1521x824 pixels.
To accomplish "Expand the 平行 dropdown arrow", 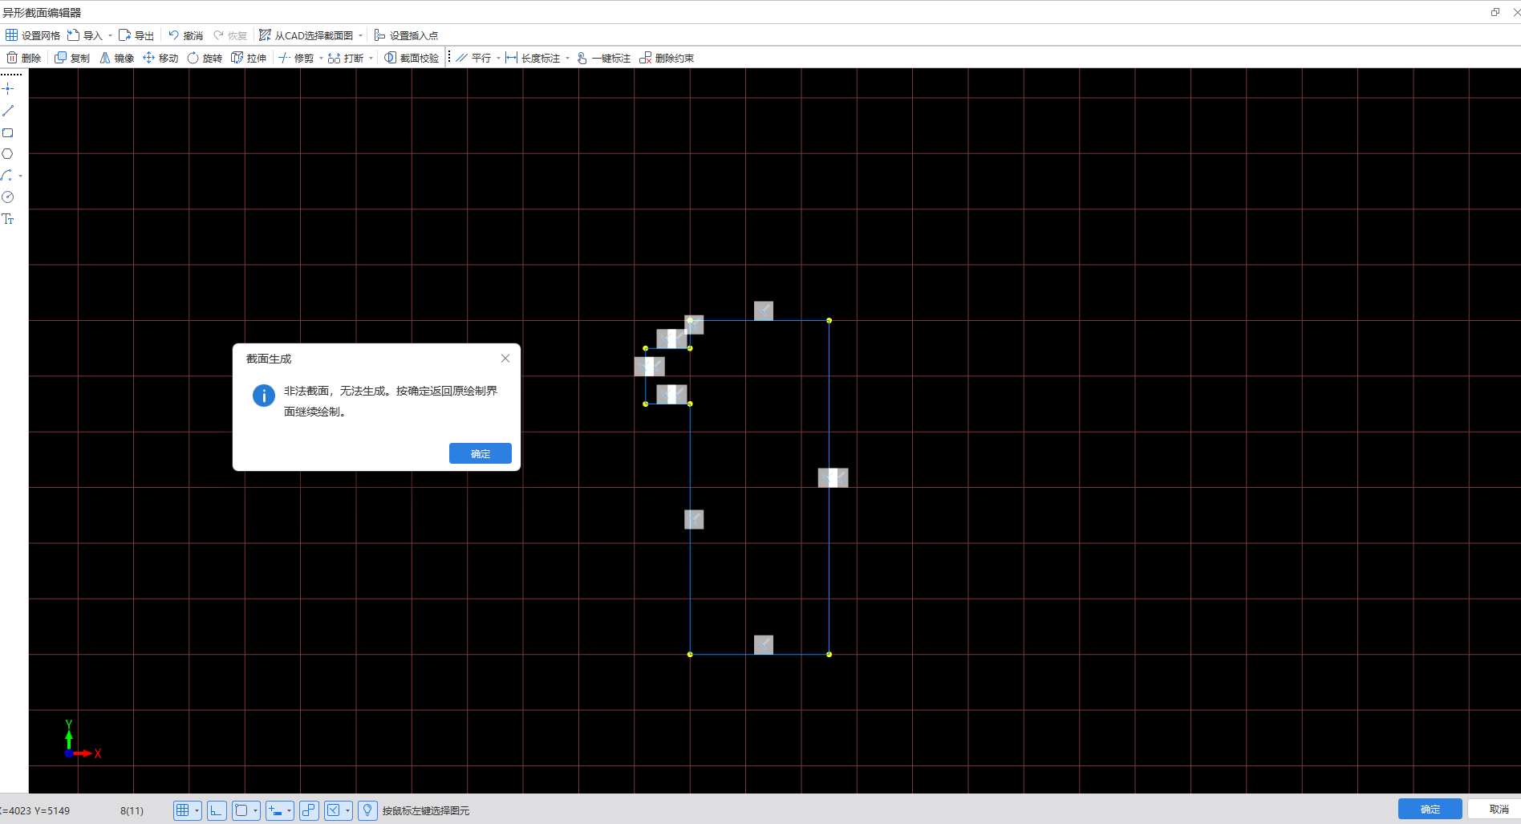I will pyautogui.click(x=498, y=58).
